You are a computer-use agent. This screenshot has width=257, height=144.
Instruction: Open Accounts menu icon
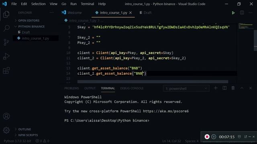[x=6, y=116]
